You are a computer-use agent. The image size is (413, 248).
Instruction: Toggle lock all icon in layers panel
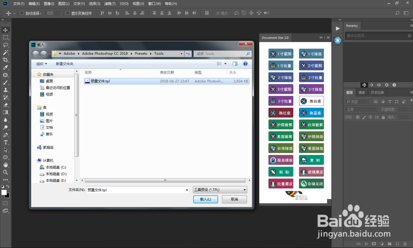383,118
